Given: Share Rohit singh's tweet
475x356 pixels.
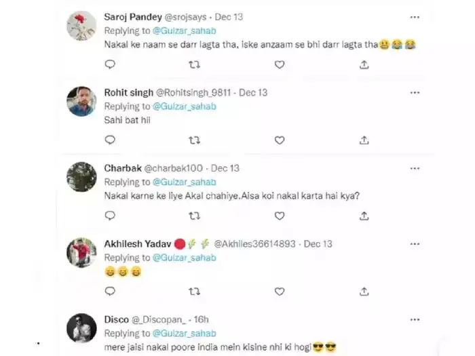Looking at the screenshot, I should [364, 140].
